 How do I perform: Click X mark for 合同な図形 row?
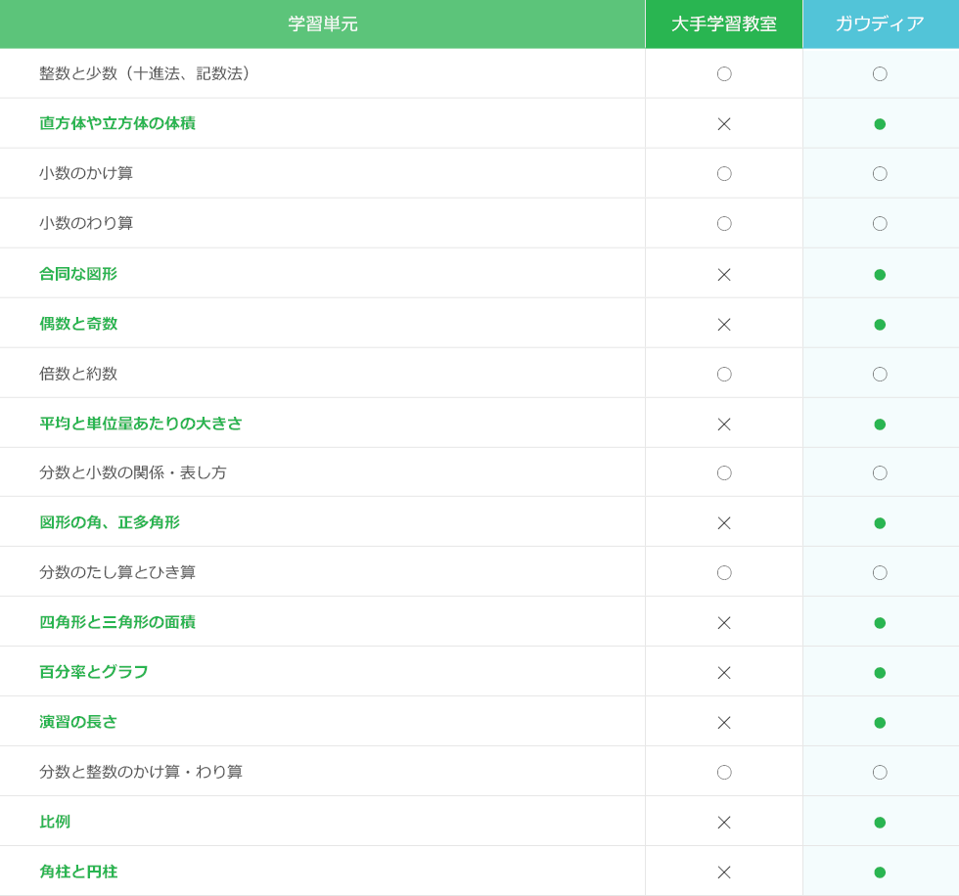(724, 275)
